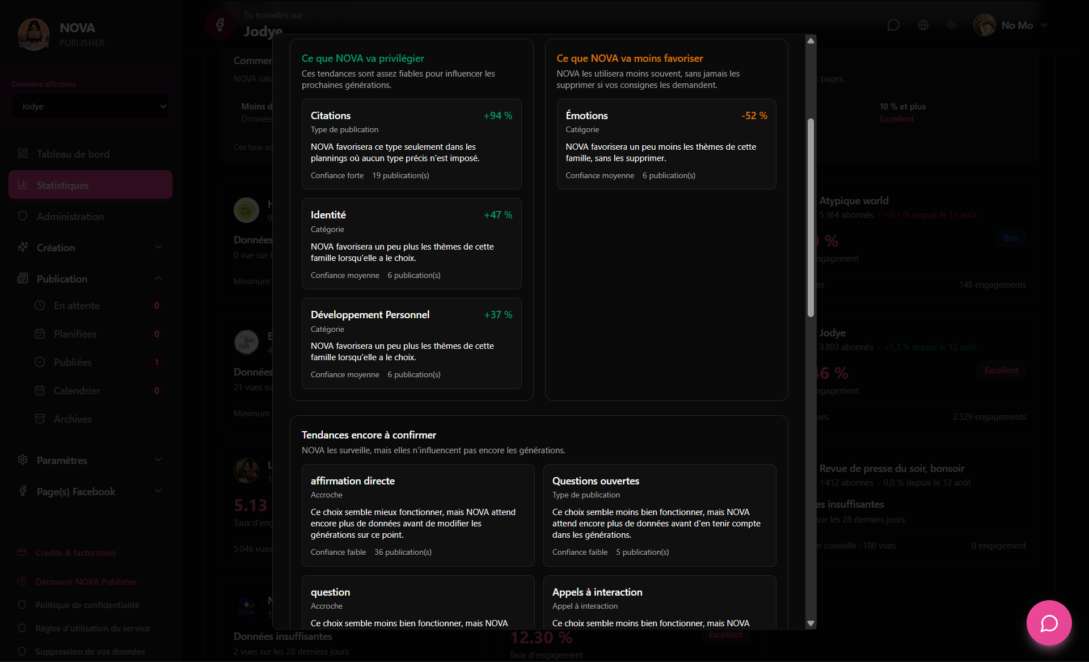
Task: Click the 'Ce que NOVA va privilégier' heading
Action: point(362,58)
